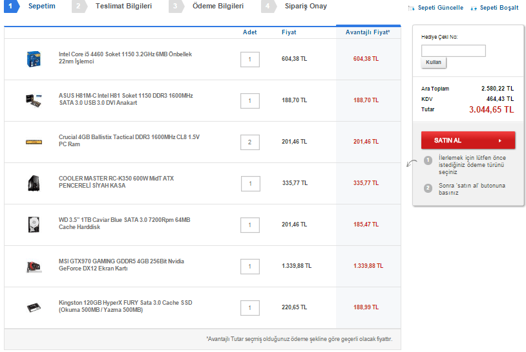Go to the Ödeme Bilgileri step
This screenshot has width=526, height=352.
218,6
